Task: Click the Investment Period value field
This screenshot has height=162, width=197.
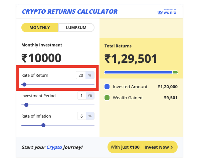Action: click(81, 96)
